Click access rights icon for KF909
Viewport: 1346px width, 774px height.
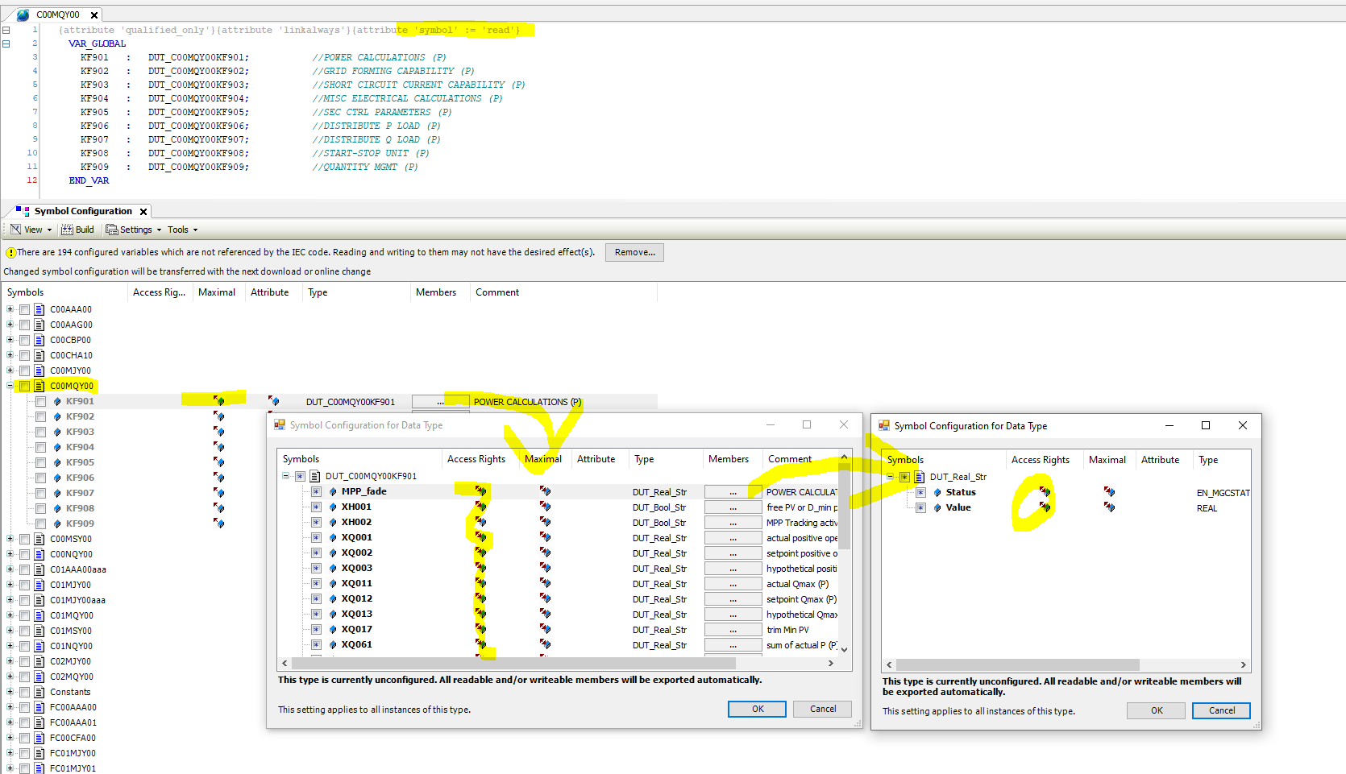[219, 523]
